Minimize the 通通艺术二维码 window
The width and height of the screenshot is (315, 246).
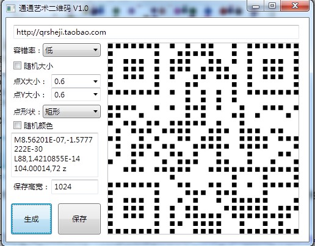[256, 6]
